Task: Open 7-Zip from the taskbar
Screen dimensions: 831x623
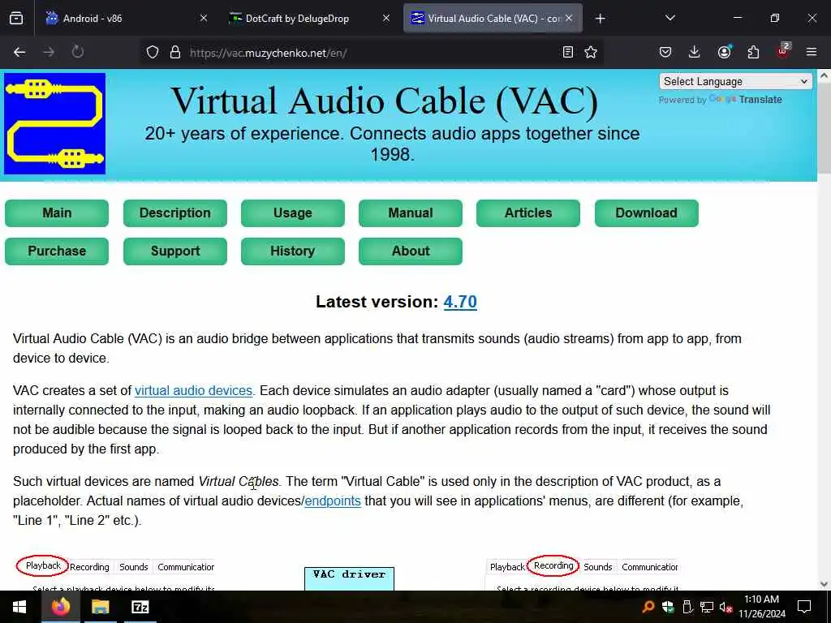Action: (140, 607)
